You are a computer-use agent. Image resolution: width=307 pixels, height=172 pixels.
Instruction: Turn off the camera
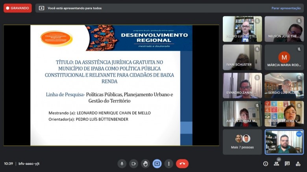(x=134, y=164)
